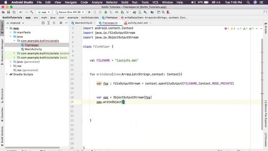
Task: Click the battery status in menu bar
Action: tap(204, 2)
